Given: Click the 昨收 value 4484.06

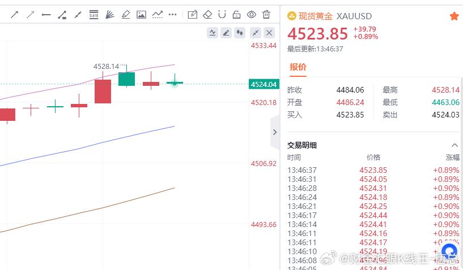Looking at the screenshot, I should pos(350,90).
